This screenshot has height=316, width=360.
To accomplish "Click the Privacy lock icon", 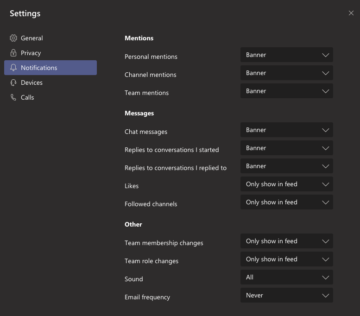I will [13, 53].
